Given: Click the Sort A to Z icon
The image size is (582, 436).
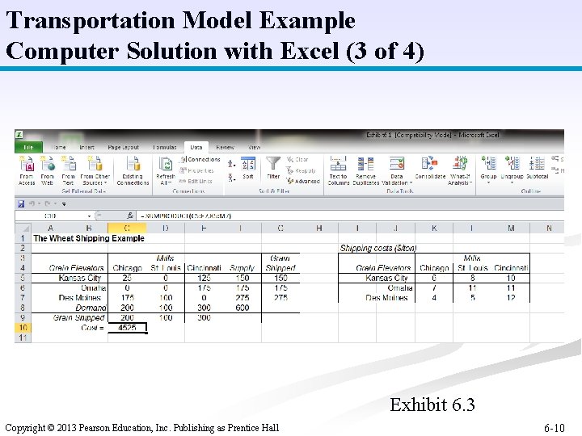Looking at the screenshot, I should point(231,163).
